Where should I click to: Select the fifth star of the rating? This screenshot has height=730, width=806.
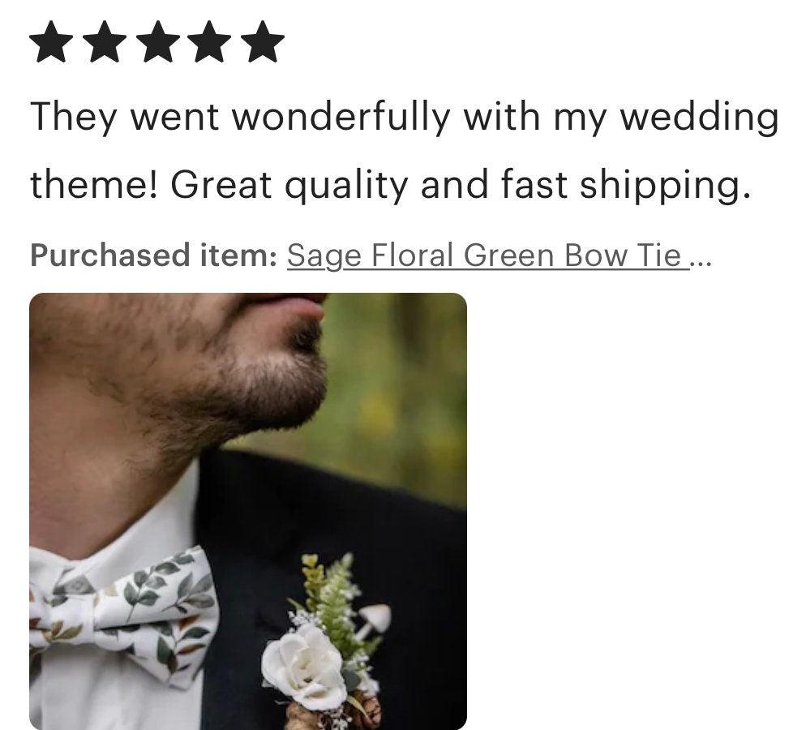263,41
